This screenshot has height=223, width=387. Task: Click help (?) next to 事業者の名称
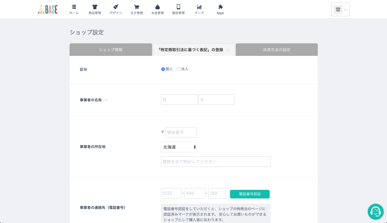point(106,100)
